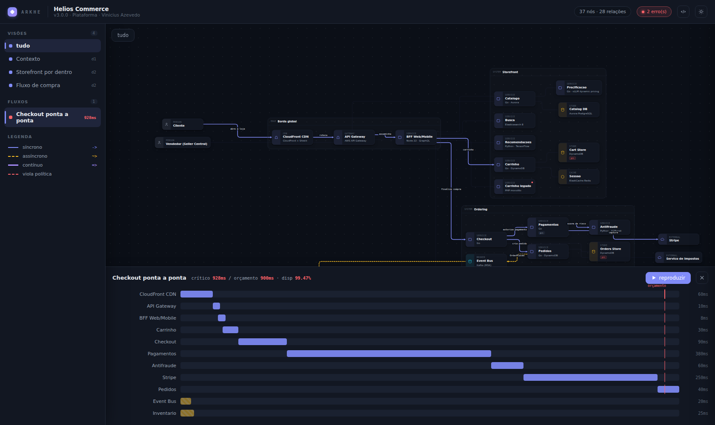Click the BFF Web/Mobile service icon
Viewport: 715px width, 425px height.
400,137
